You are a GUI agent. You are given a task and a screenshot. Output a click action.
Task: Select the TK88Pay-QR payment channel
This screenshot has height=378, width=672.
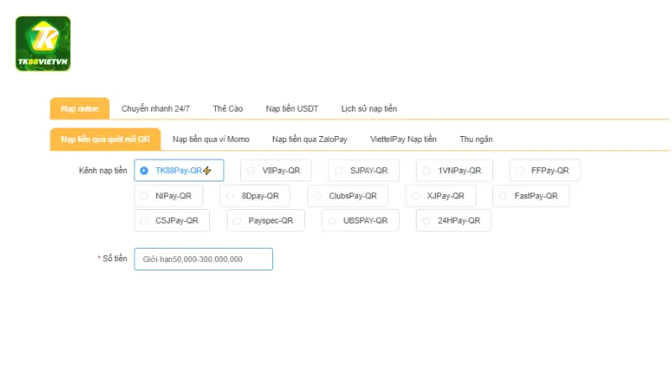(x=179, y=171)
